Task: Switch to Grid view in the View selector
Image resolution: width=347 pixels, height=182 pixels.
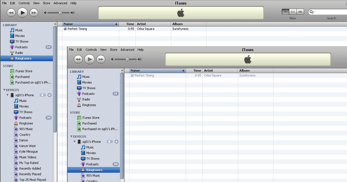Action: [293, 12]
